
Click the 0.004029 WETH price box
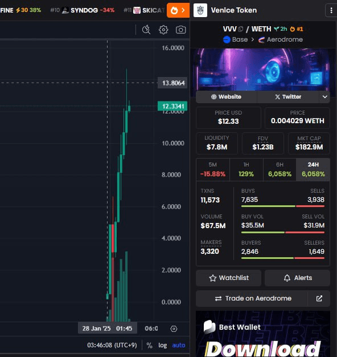click(x=298, y=117)
